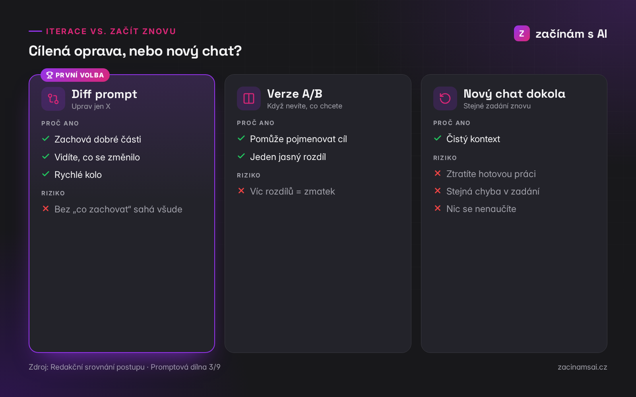Screen dimensions: 636x397
Task: Click the Iterace vs. Začít znovu label
Action: click(x=111, y=31)
